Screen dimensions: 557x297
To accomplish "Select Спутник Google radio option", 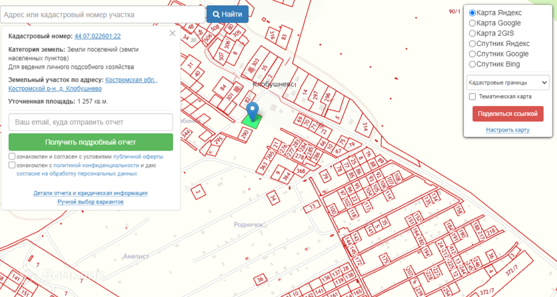I will pyautogui.click(x=472, y=54).
